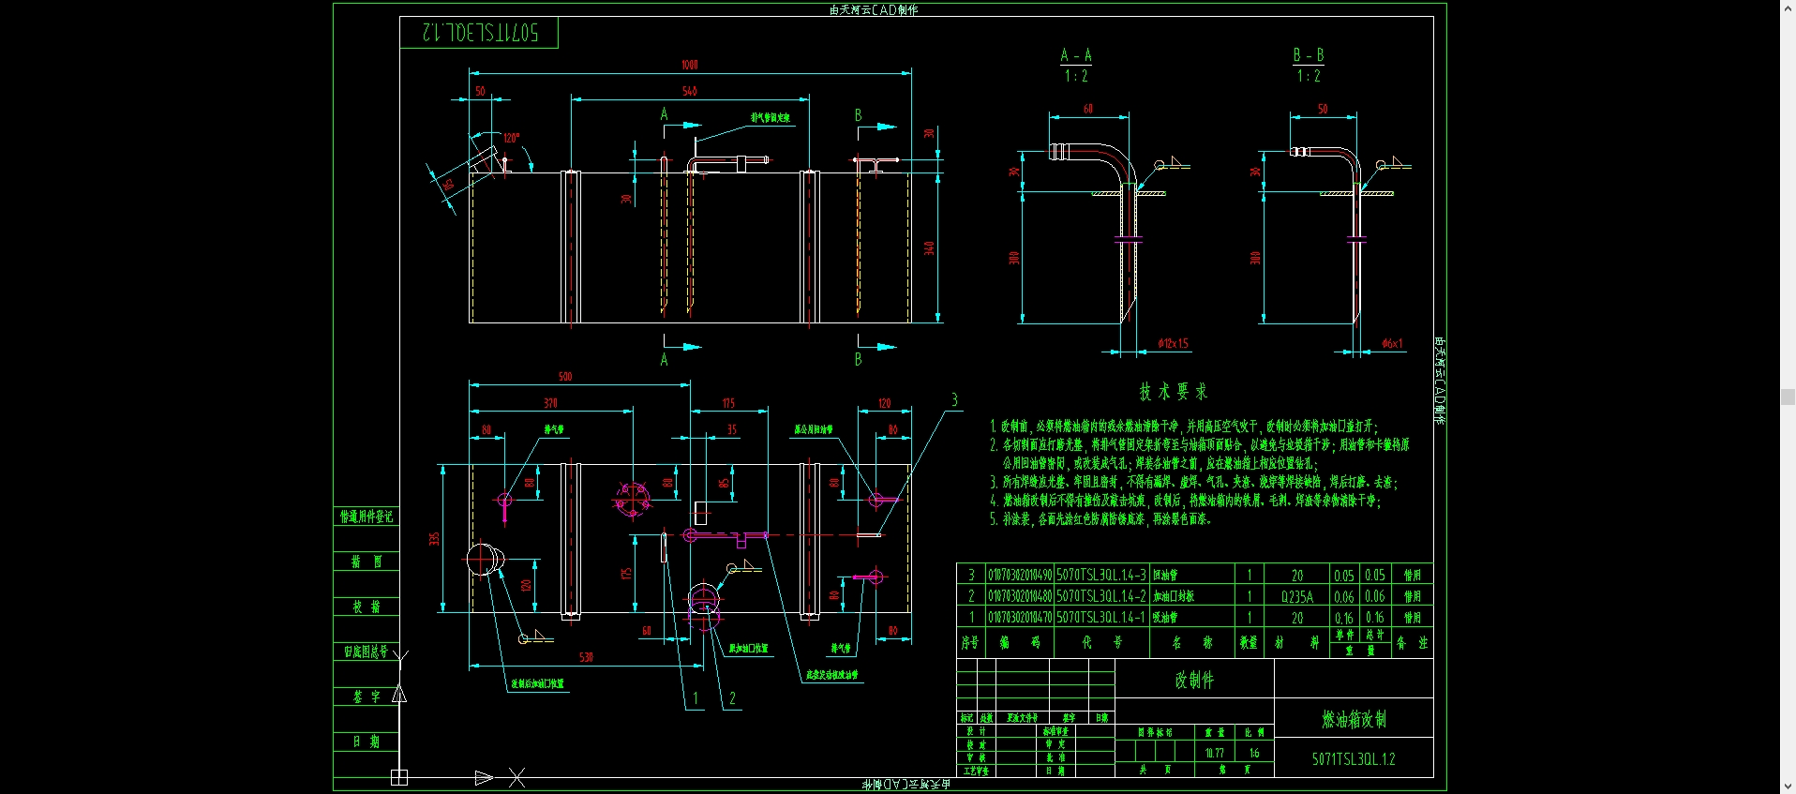Select balloon number 2 callout
Image resolution: width=1796 pixels, height=794 pixels.
point(732,698)
